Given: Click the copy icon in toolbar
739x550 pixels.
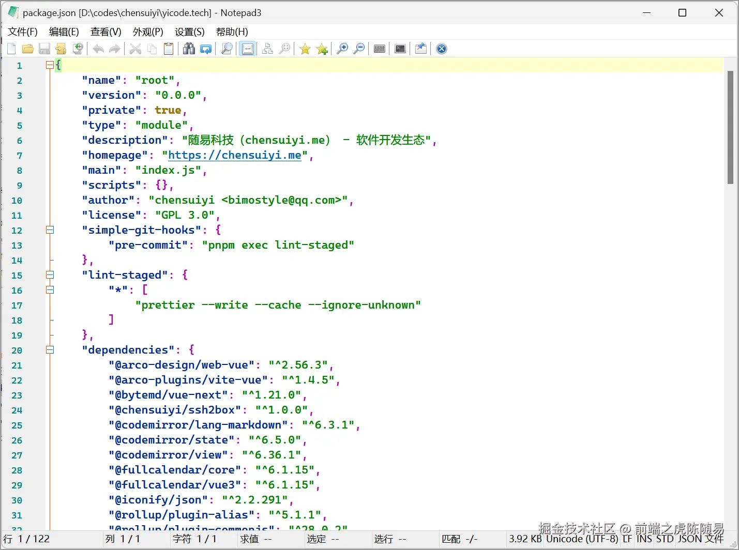Looking at the screenshot, I should pyautogui.click(x=152, y=49).
